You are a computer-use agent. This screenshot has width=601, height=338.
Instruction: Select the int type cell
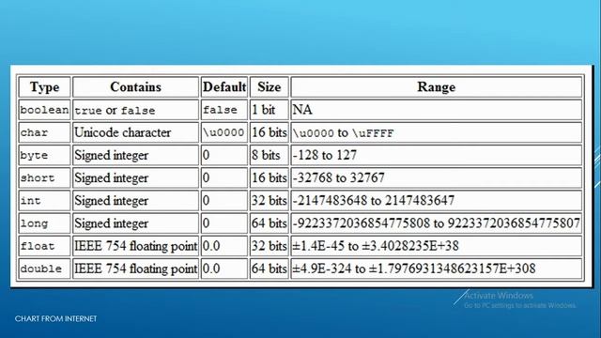pos(44,200)
